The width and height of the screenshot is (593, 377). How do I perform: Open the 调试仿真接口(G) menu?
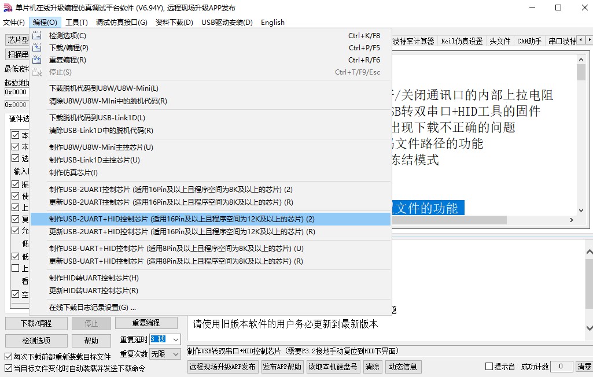coord(121,23)
